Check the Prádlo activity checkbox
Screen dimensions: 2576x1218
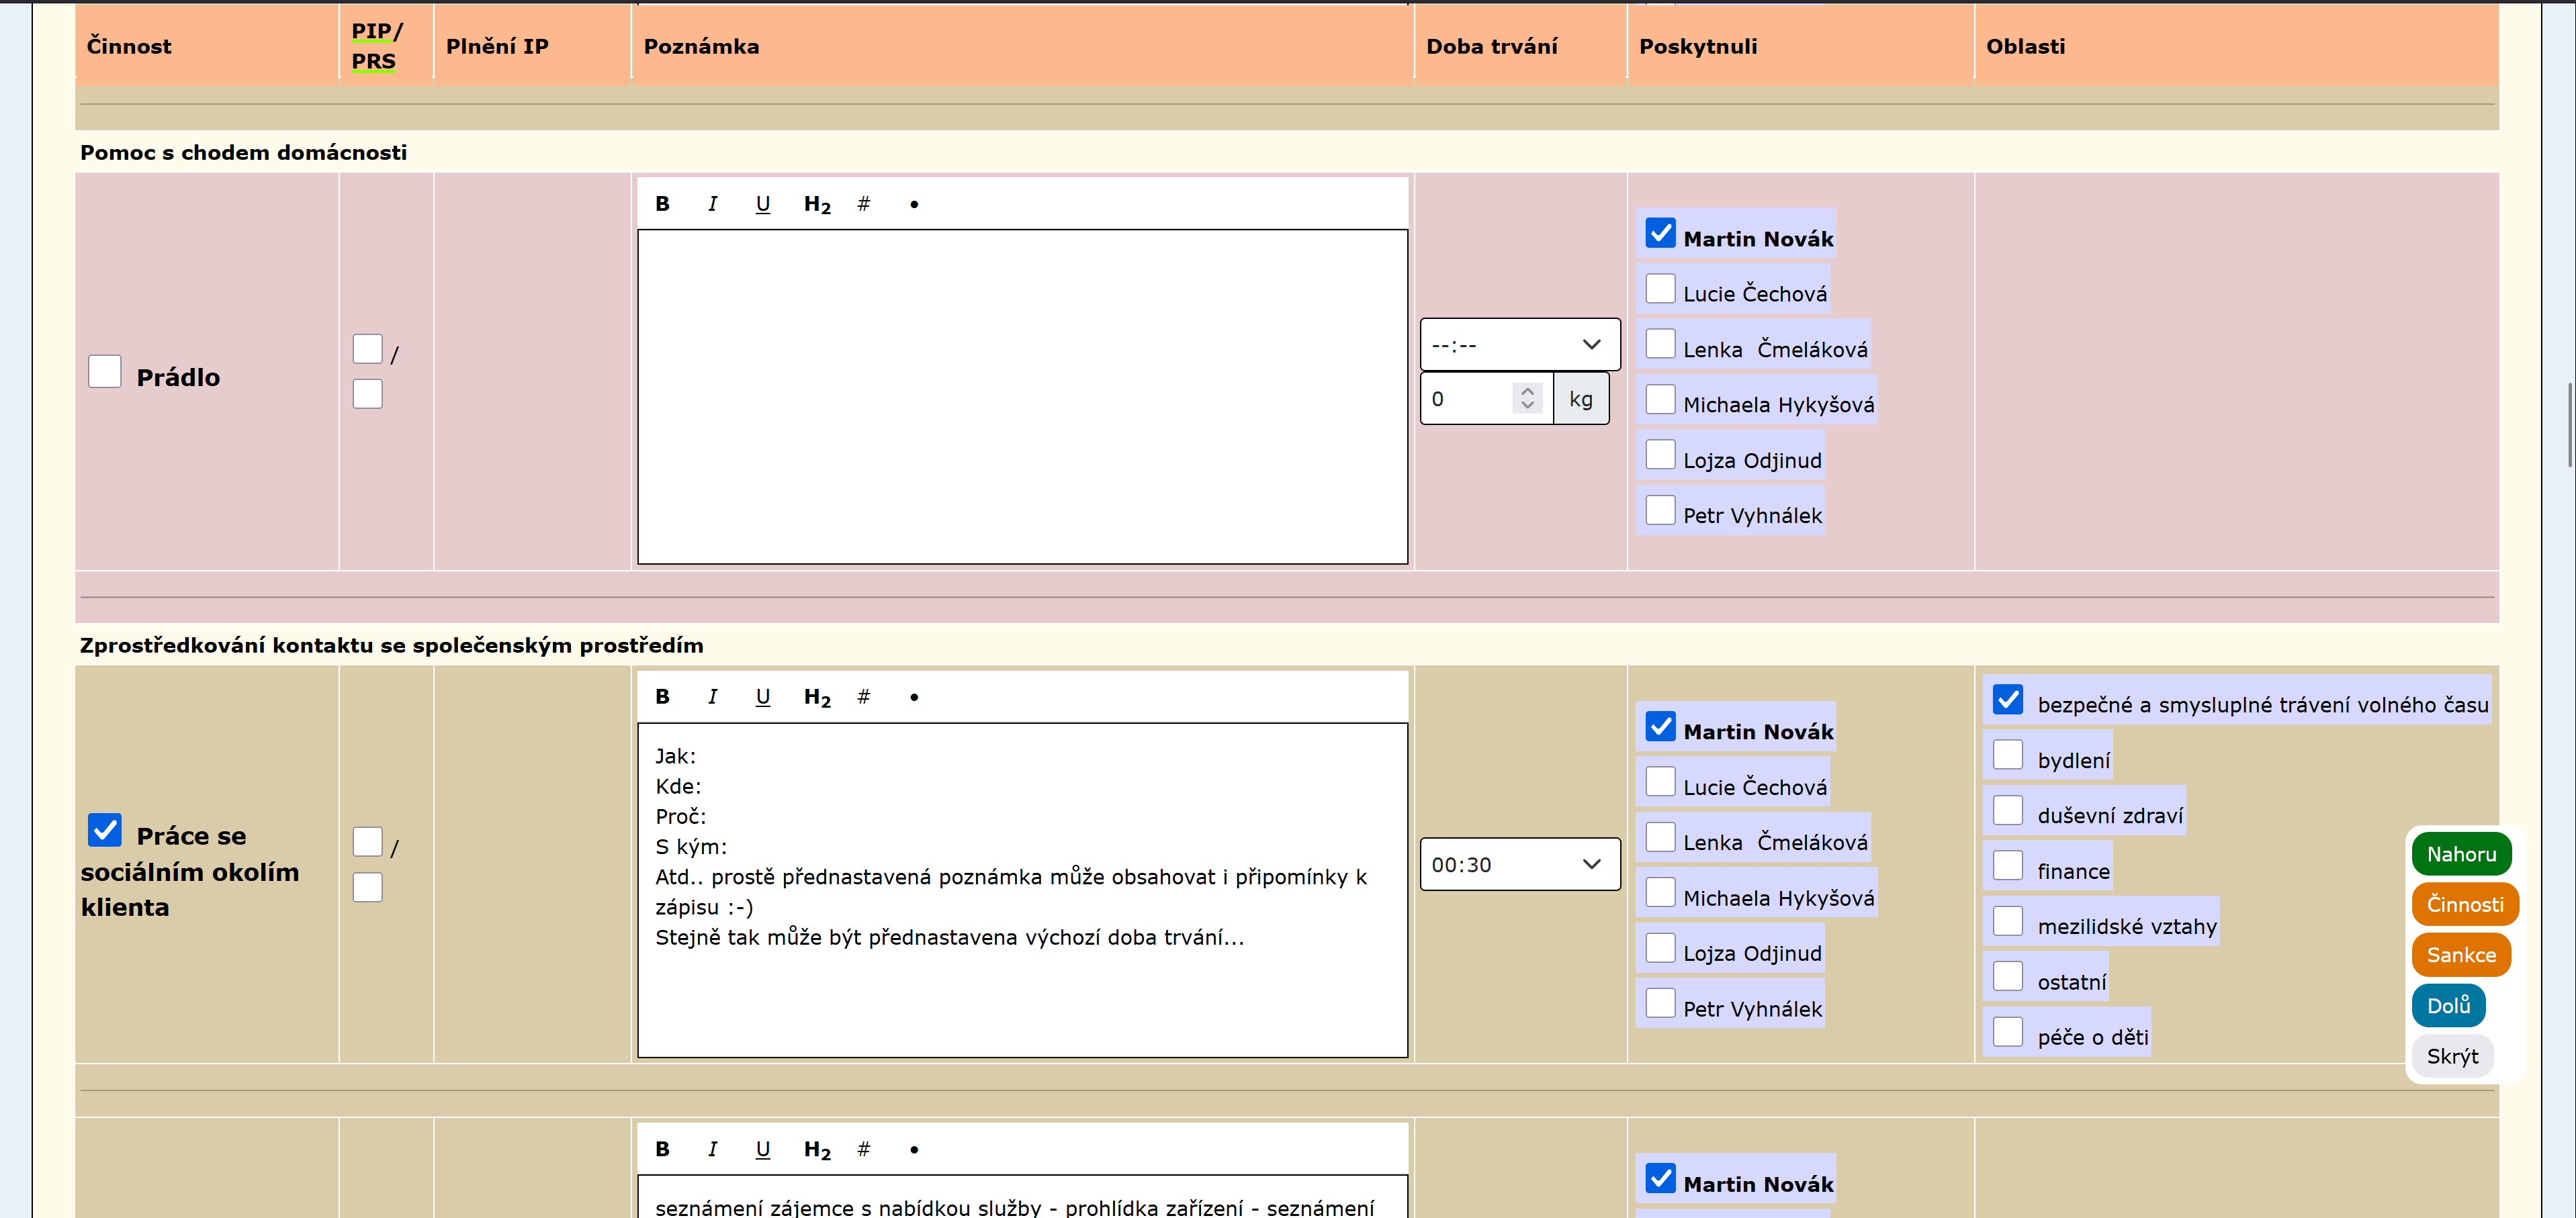tap(105, 372)
